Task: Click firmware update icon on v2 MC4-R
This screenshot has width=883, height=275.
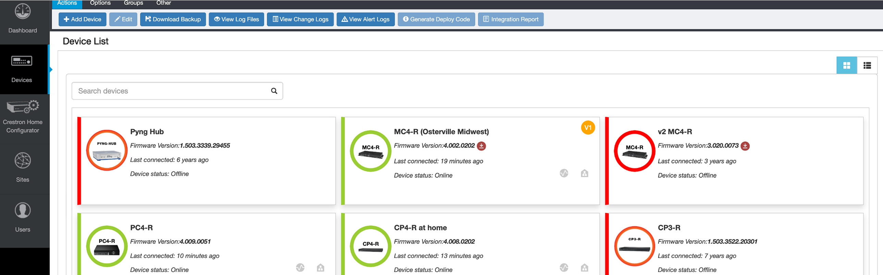Action: pyautogui.click(x=745, y=146)
